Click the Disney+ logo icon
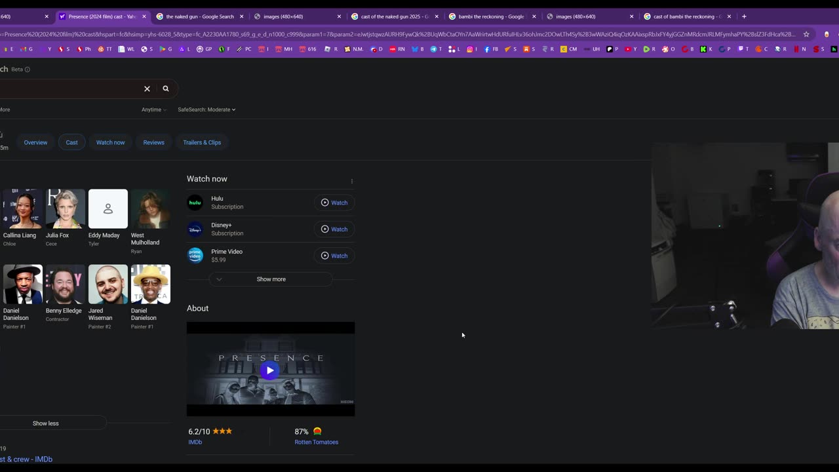The image size is (839, 472). click(195, 229)
